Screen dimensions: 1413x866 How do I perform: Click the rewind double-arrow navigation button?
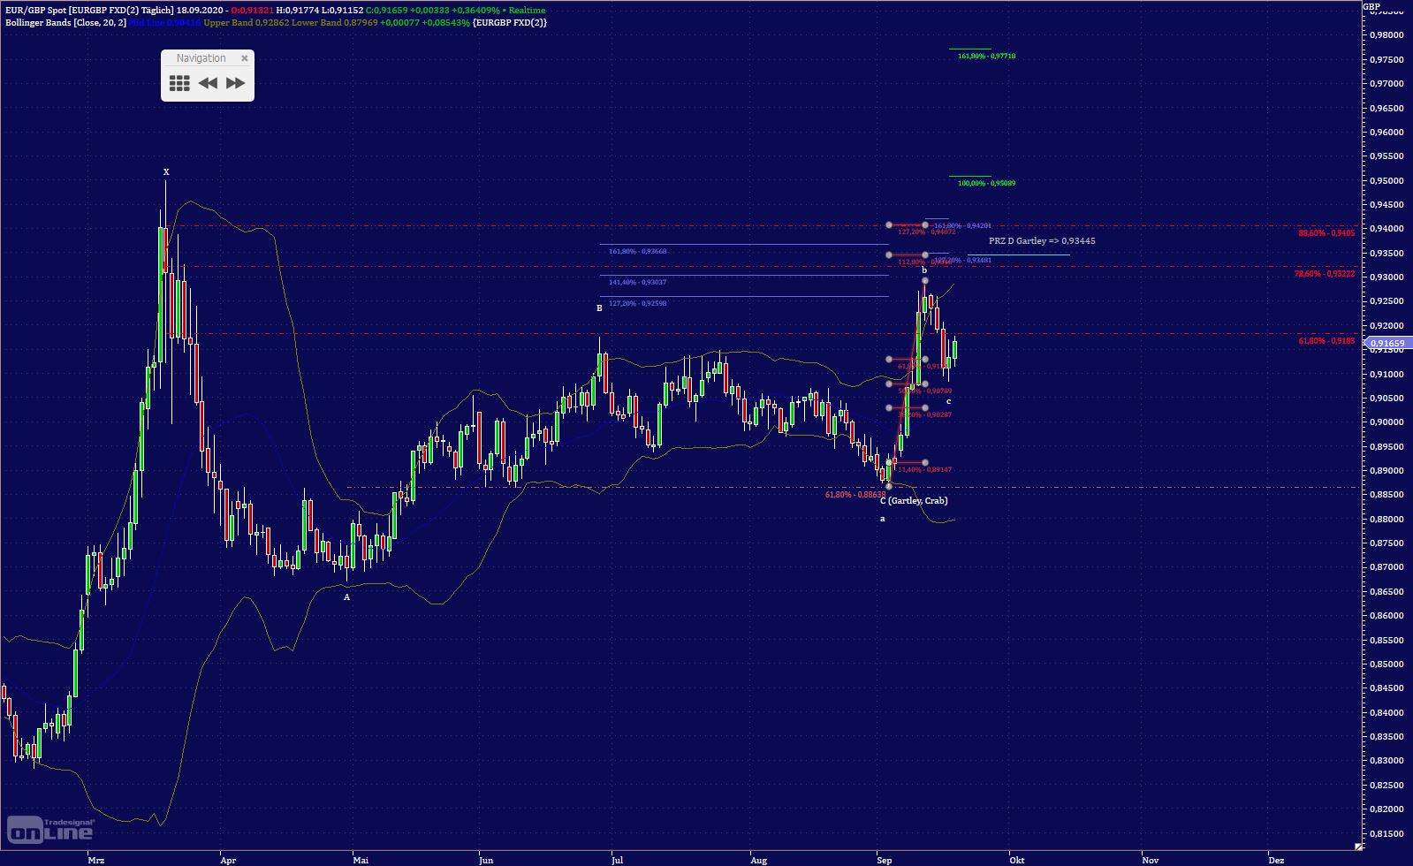coord(208,83)
